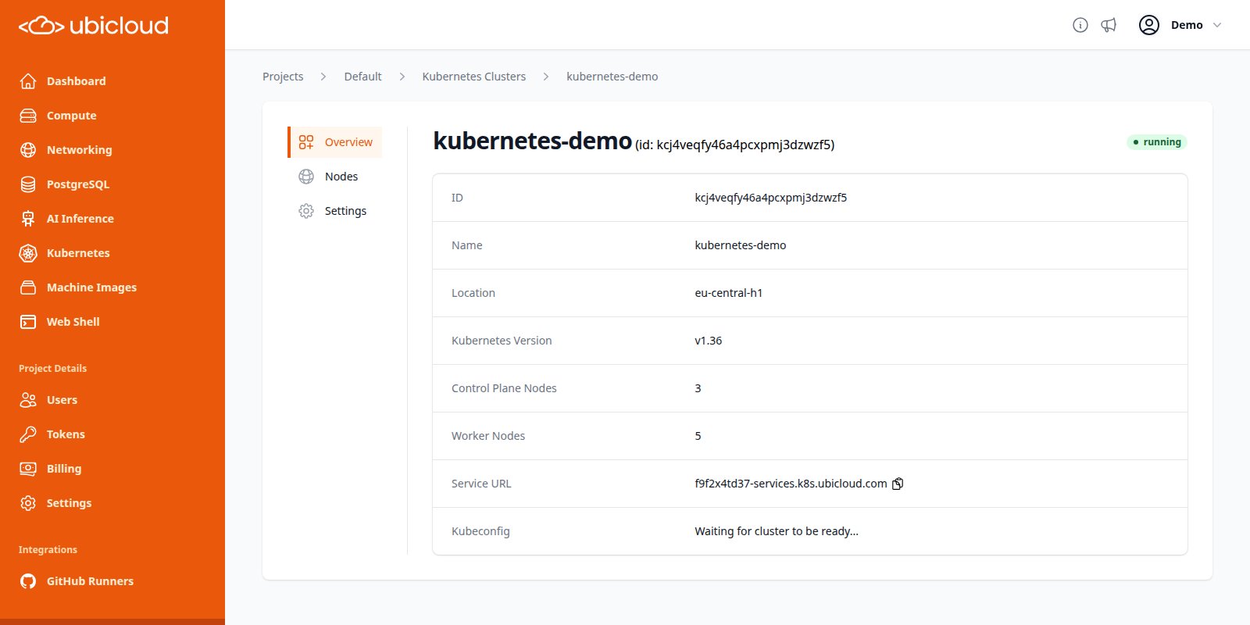Click the Kubeconfig row label
1250x625 pixels.
(480, 531)
